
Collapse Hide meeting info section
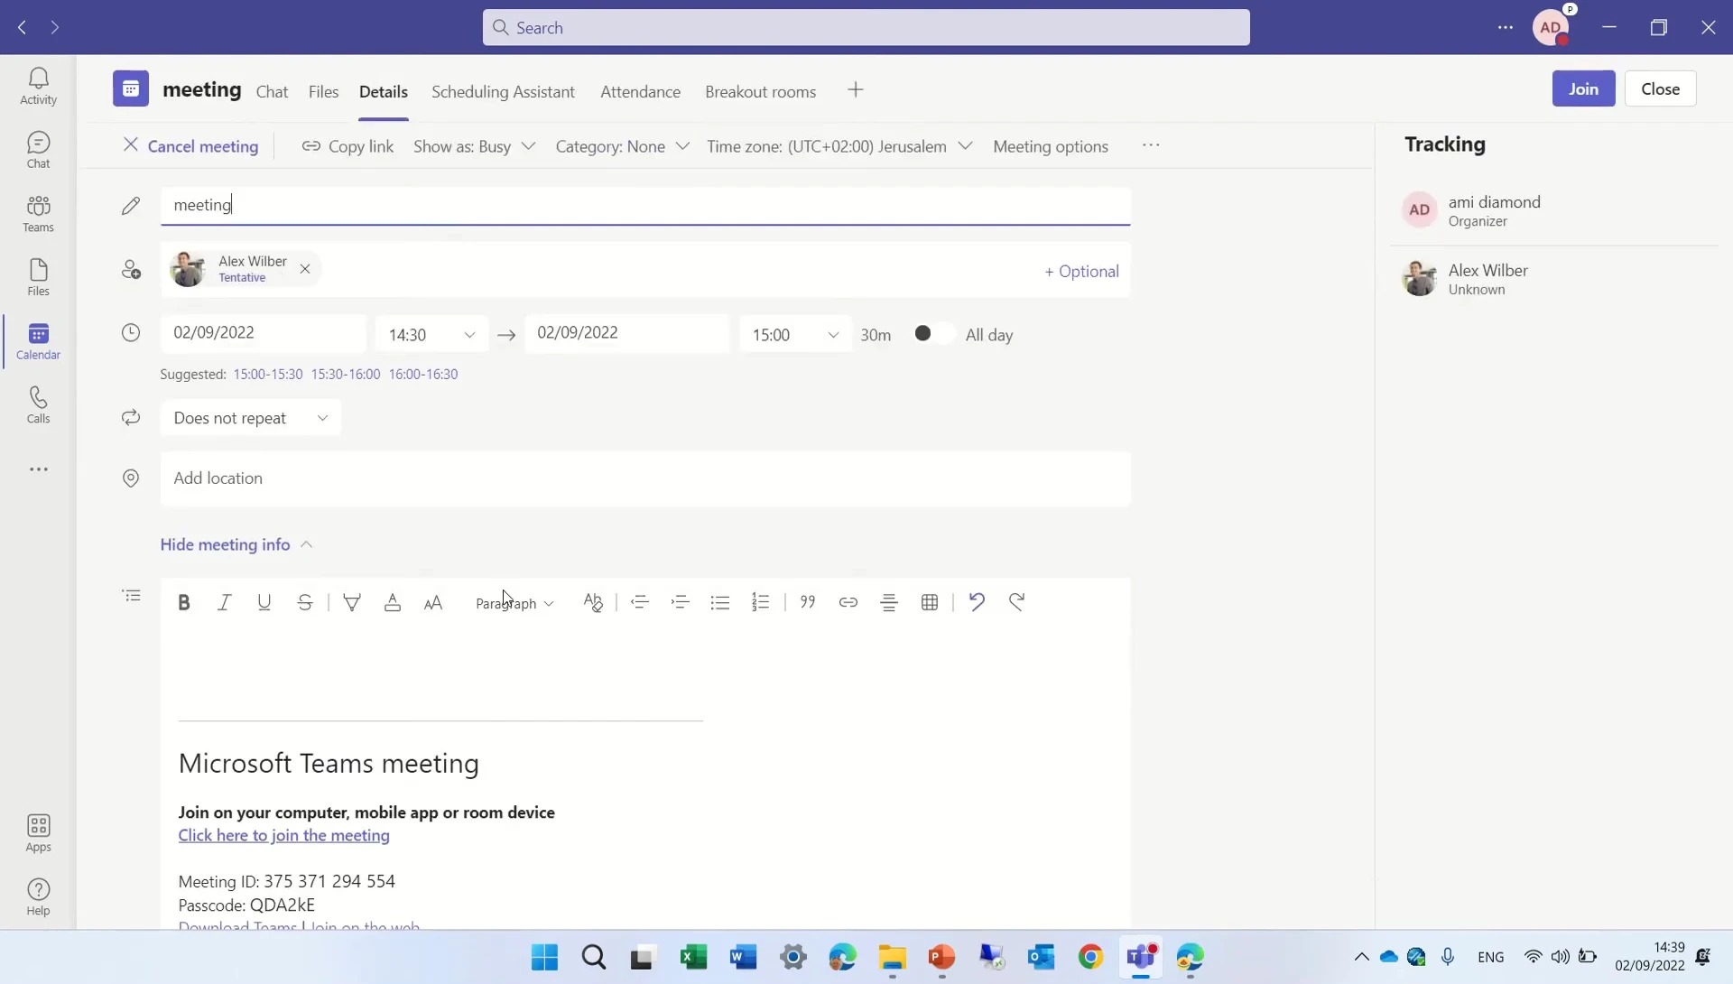click(236, 544)
